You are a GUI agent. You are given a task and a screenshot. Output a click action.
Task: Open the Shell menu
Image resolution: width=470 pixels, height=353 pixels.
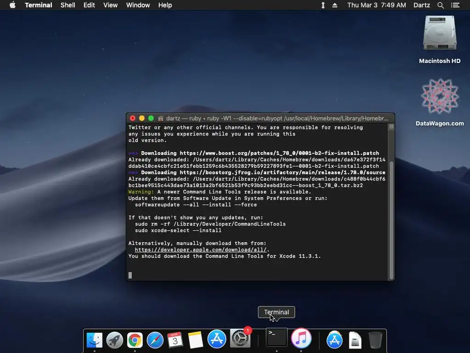[x=68, y=5]
